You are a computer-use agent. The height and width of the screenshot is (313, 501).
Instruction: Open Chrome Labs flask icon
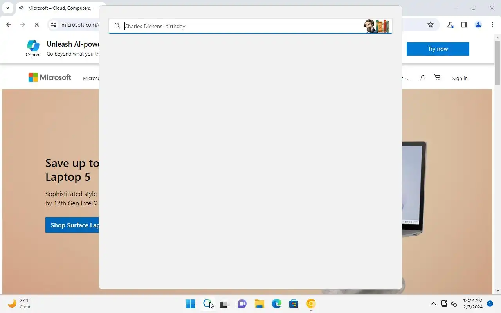[x=450, y=25]
